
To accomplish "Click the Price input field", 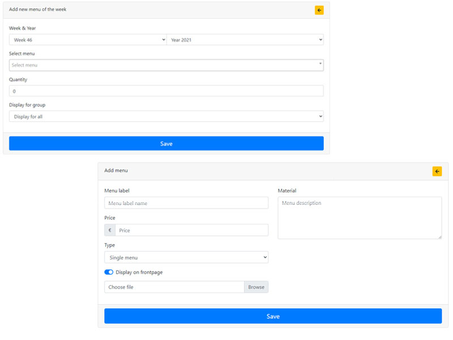I will click(x=193, y=229).
